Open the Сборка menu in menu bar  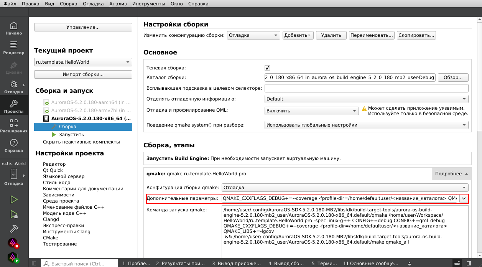point(68,4)
